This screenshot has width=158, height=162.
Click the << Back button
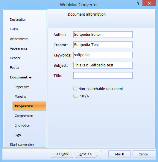pyautogui.click(x=62, y=154)
